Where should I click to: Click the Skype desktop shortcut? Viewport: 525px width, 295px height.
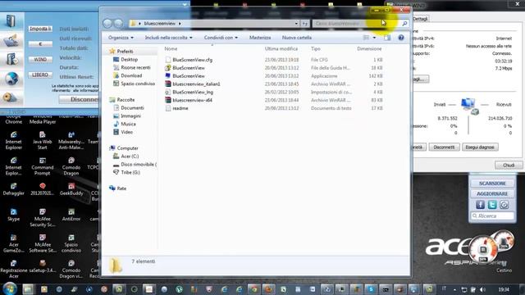click(13, 215)
